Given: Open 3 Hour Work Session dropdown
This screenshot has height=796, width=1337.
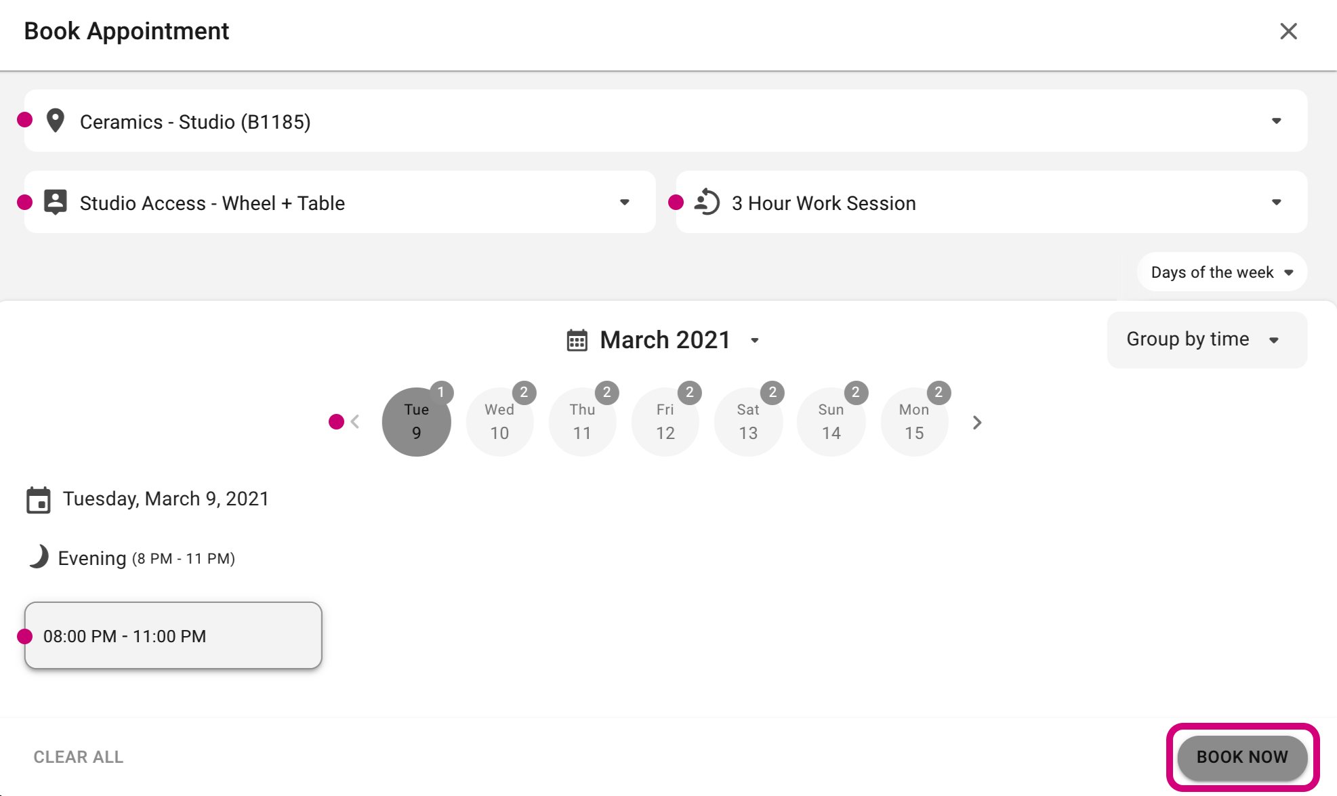Looking at the screenshot, I should [x=991, y=202].
